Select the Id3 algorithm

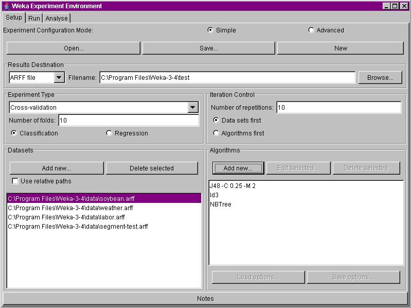pos(306,195)
